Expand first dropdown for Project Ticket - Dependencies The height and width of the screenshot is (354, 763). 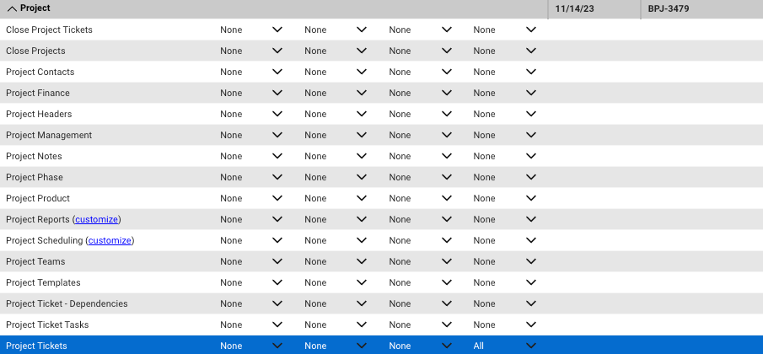click(x=251, y=303)
